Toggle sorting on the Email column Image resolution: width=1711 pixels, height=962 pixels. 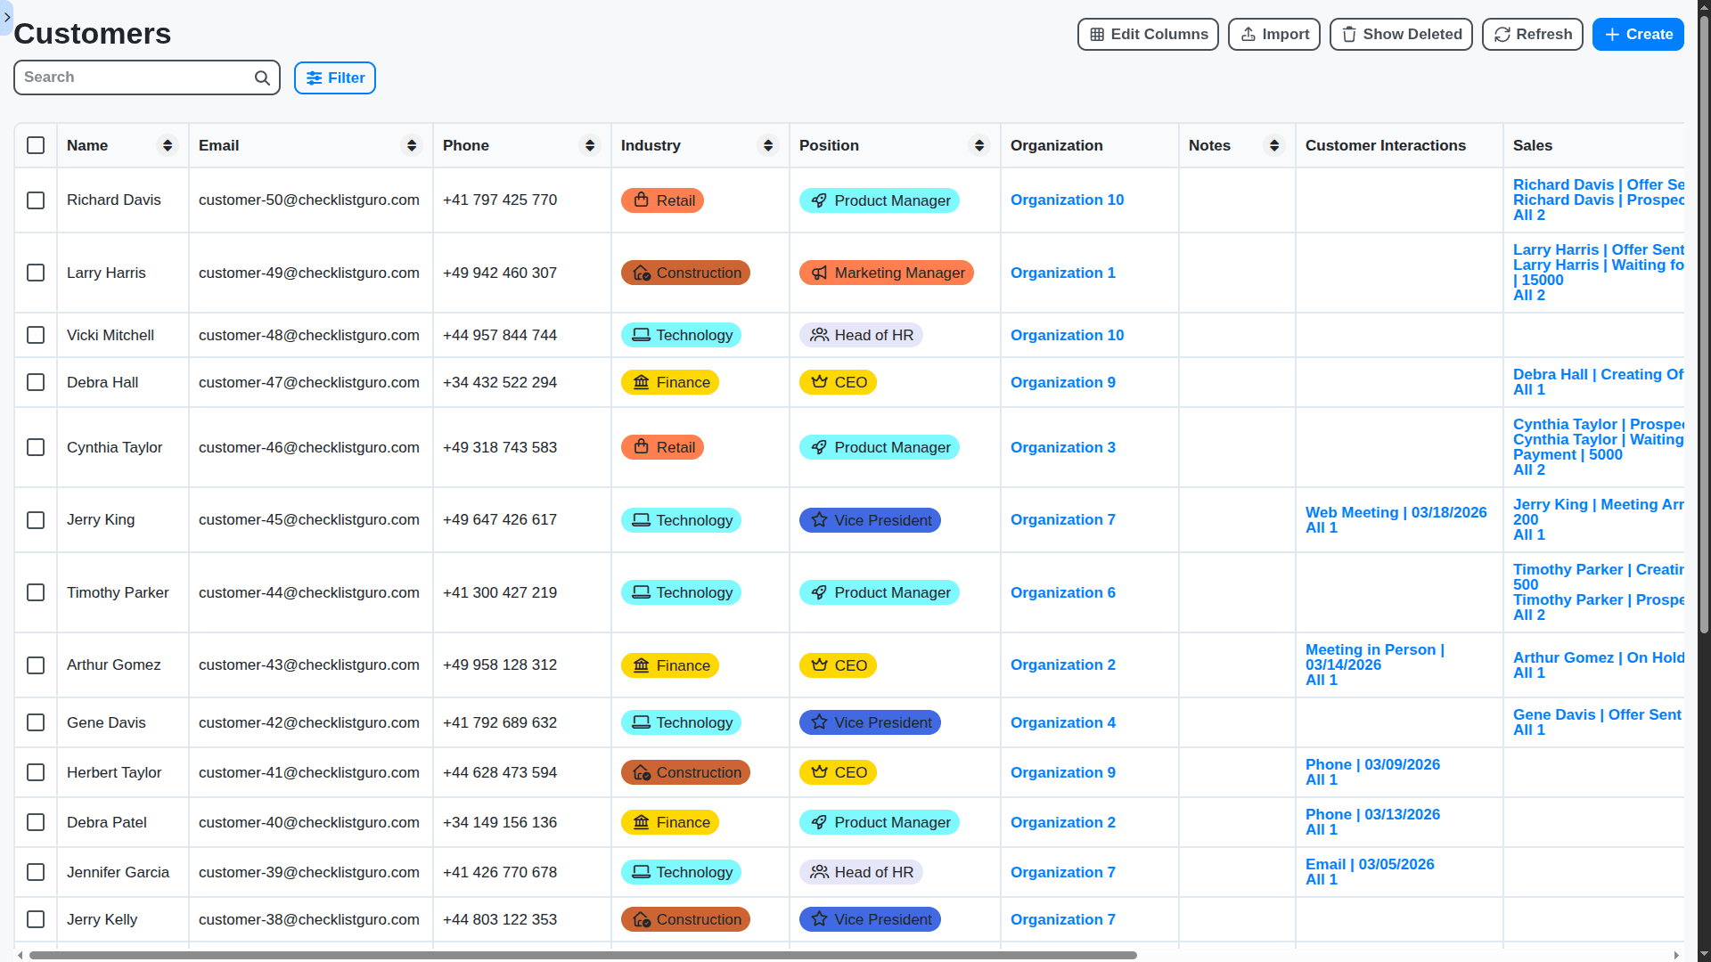(411, 145)
